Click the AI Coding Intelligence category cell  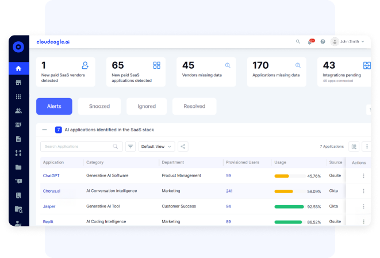tap(106, 221)
